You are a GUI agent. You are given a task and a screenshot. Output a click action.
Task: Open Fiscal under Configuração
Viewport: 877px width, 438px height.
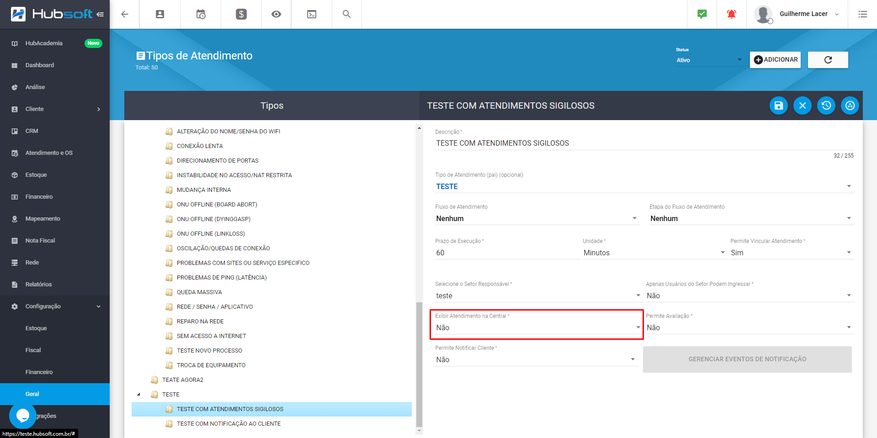click(x=55, y=350)
